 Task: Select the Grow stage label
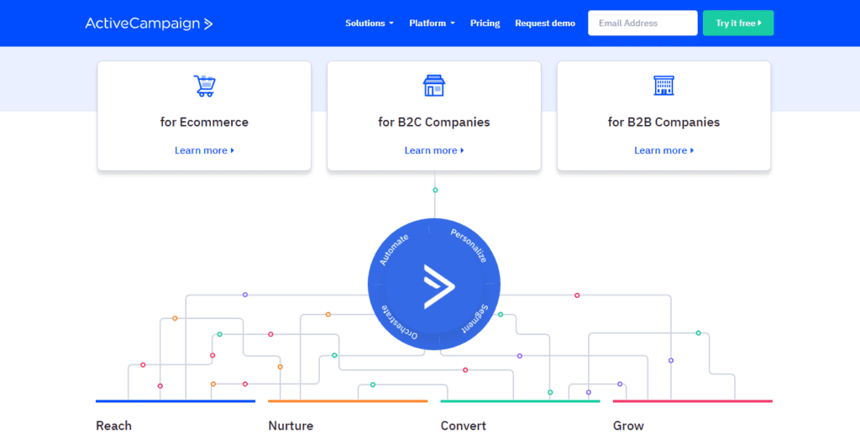[628, 426]
